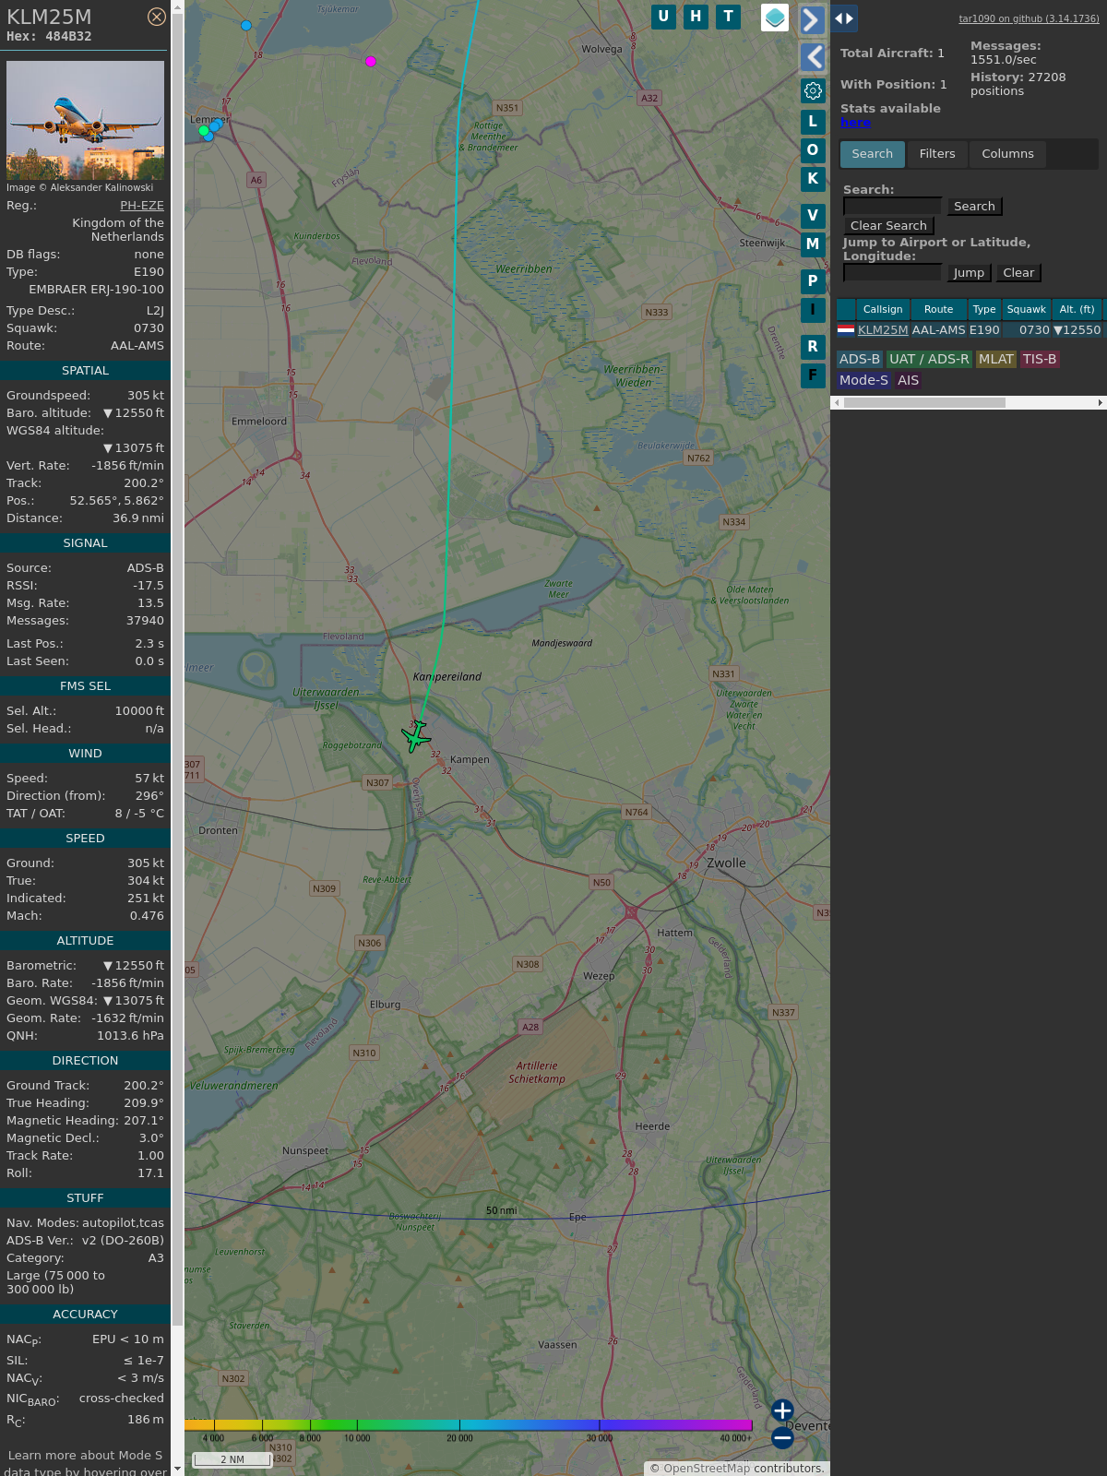Image resolution: width=1107 pixels, height=1476 pixels.
Task: Click the SIGNAL section header
Action: 85,543
